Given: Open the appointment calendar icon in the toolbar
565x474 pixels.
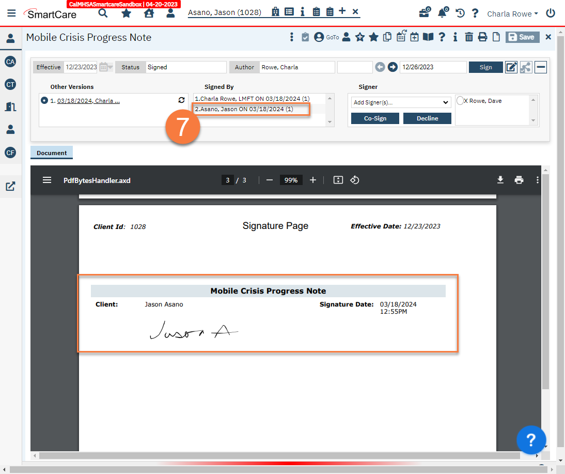Looking at the screenshot, I should coord(414,37).
